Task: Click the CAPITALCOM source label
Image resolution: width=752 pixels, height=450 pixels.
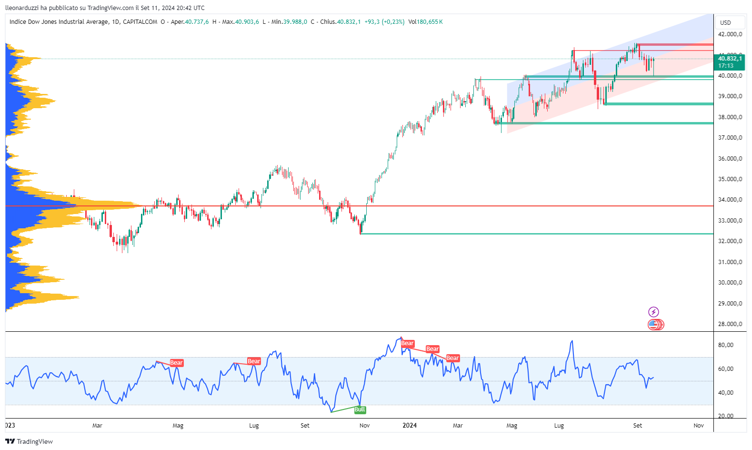Action: click(x=140, y=22)
